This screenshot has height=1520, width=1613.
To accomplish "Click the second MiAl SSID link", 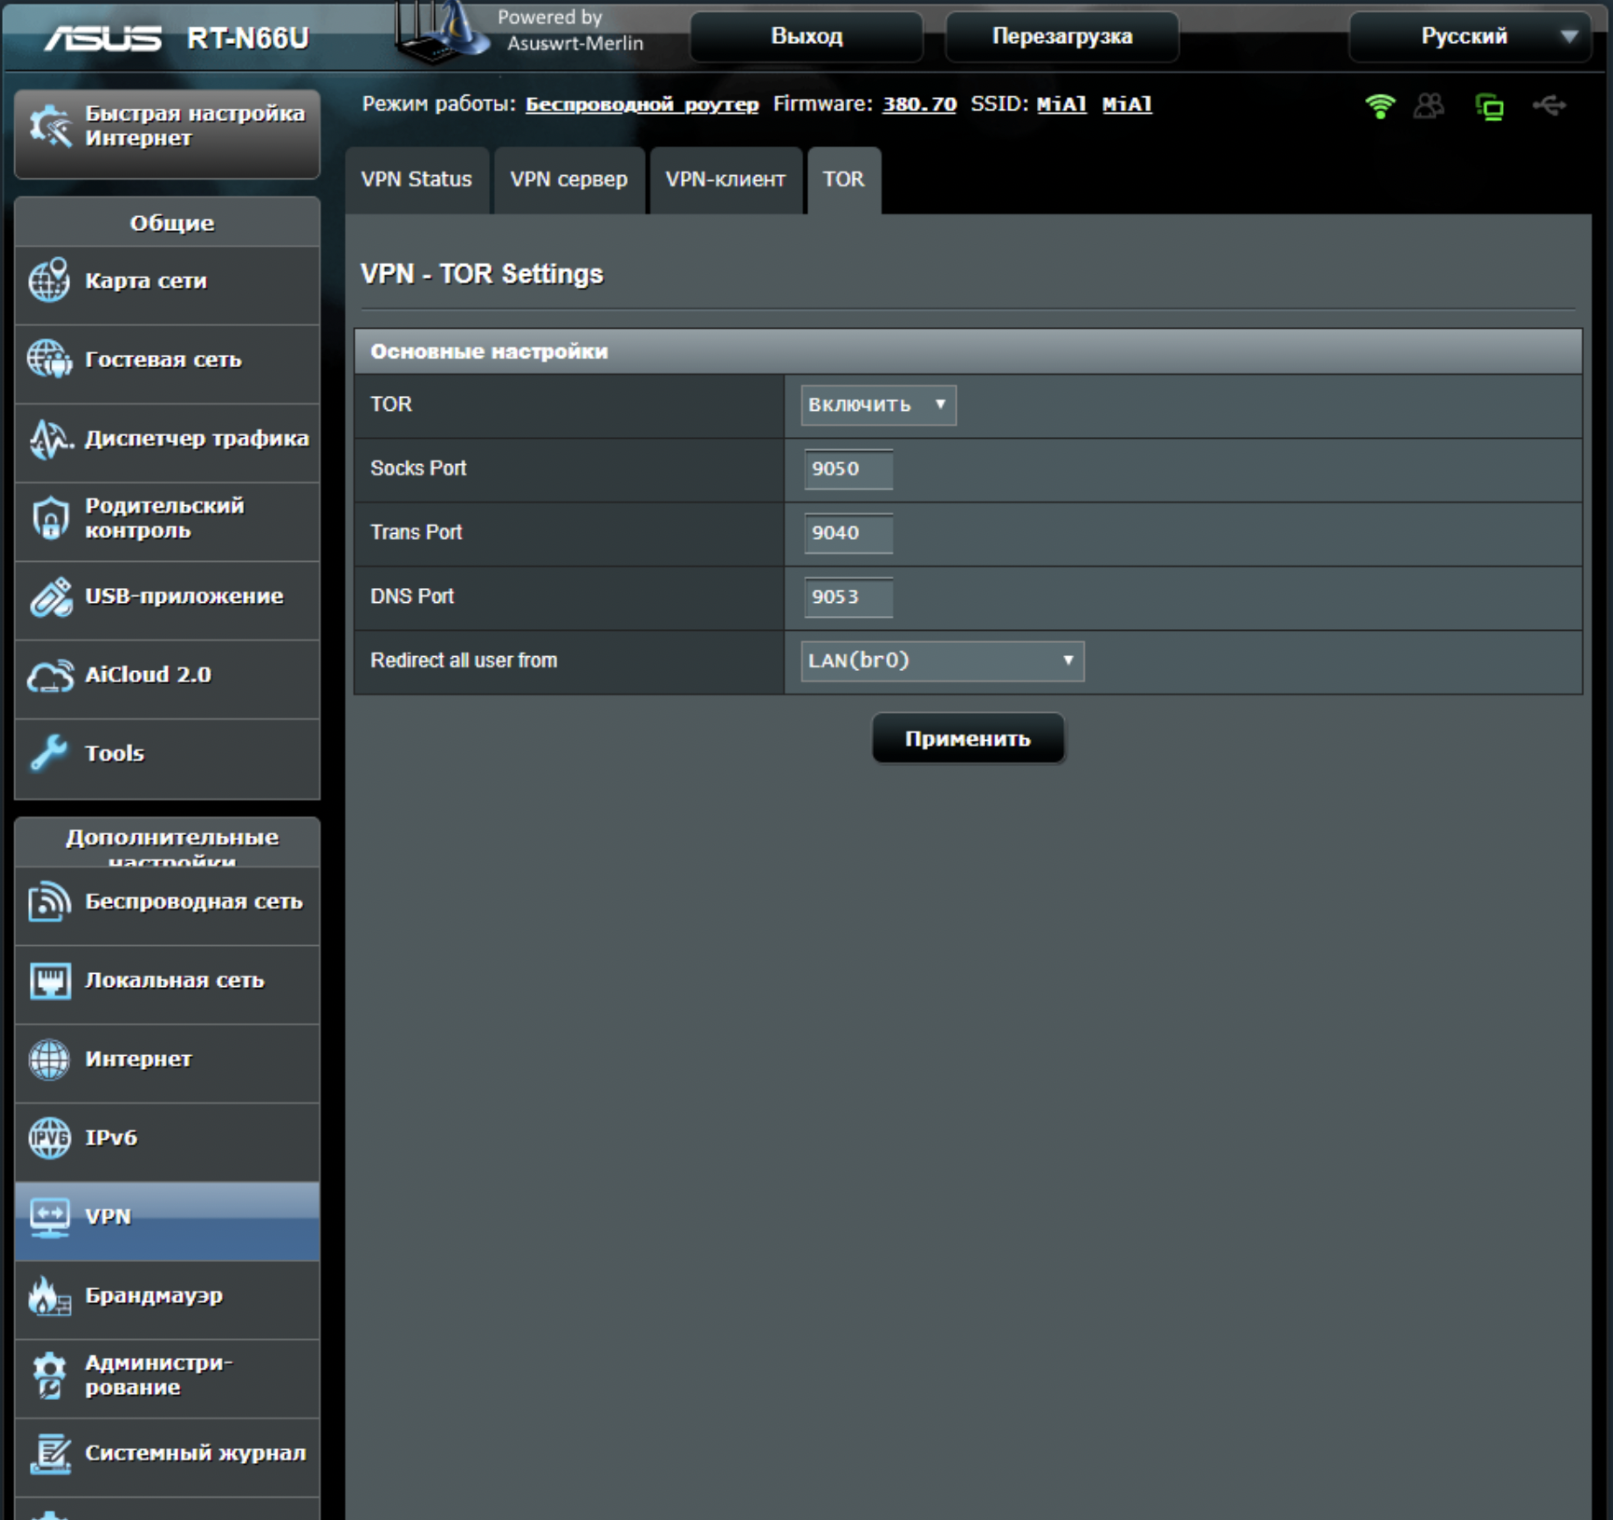I will pyautogui.click(x=1128, y=104).
